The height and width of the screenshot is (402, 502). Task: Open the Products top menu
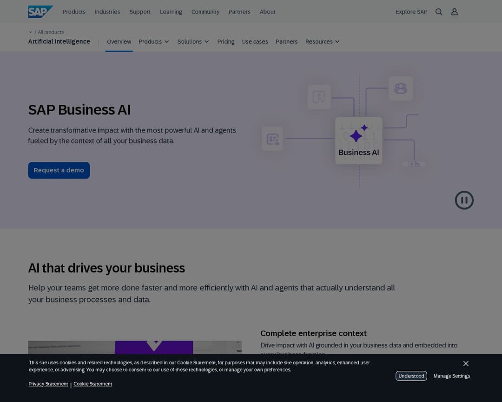click(x=74, y=12)
